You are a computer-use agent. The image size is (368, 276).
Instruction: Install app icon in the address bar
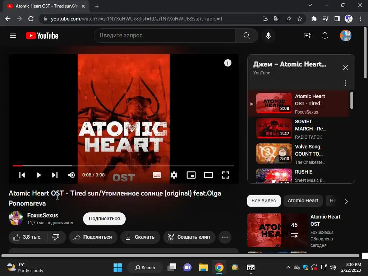coord(265,19)
